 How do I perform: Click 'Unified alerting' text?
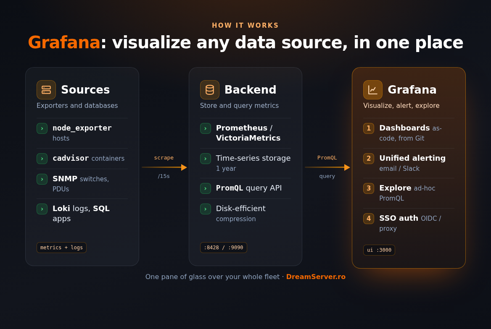[x=412, y=158]
